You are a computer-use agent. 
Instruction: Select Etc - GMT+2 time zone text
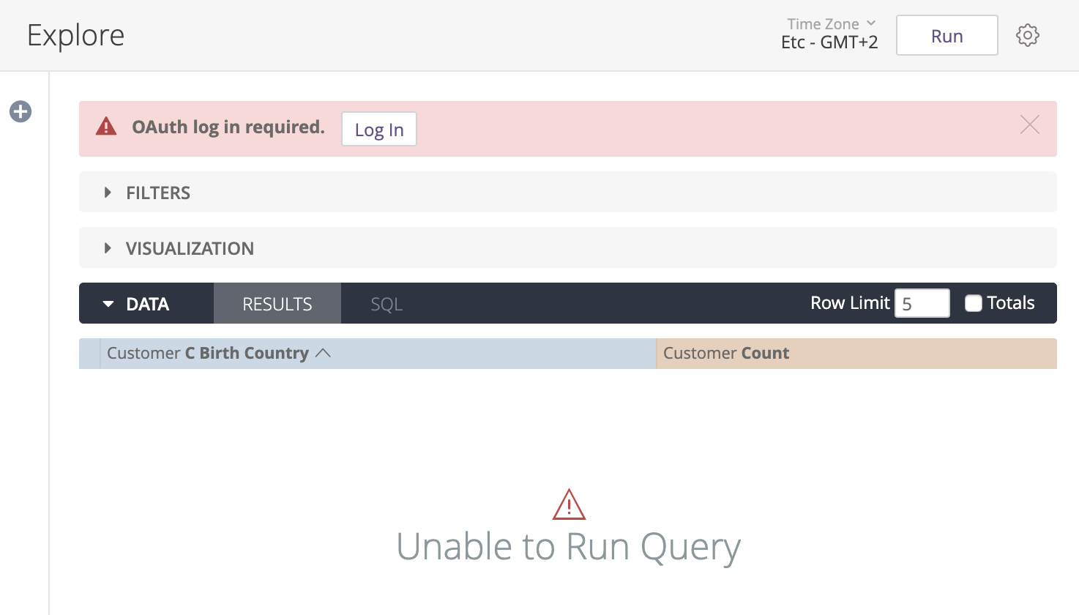point(829,42)
